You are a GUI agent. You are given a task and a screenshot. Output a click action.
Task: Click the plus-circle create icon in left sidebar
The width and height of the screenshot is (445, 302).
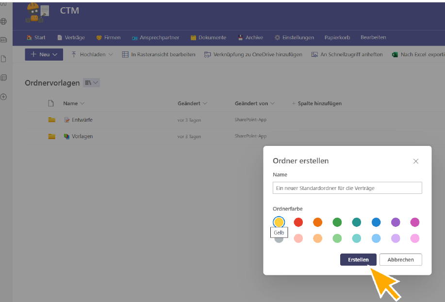point(4,97)
